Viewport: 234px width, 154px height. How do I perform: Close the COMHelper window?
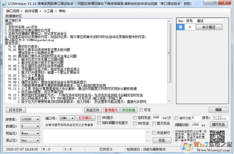(225, 3)
